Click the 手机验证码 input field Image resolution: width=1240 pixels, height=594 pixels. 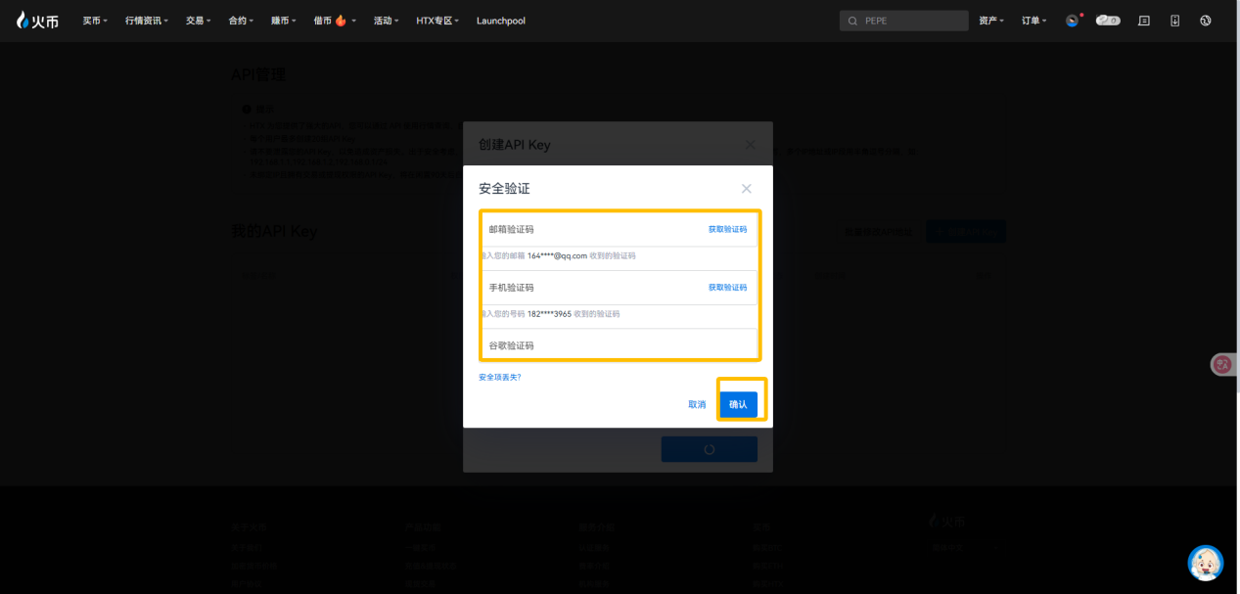click(619, 288)
